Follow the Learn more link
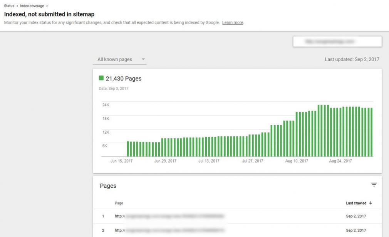 [x=233, y=23]
